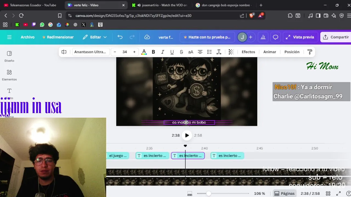Open the Redimensionar option
Viewport: 351px width, 197px height.
point(58,37)
